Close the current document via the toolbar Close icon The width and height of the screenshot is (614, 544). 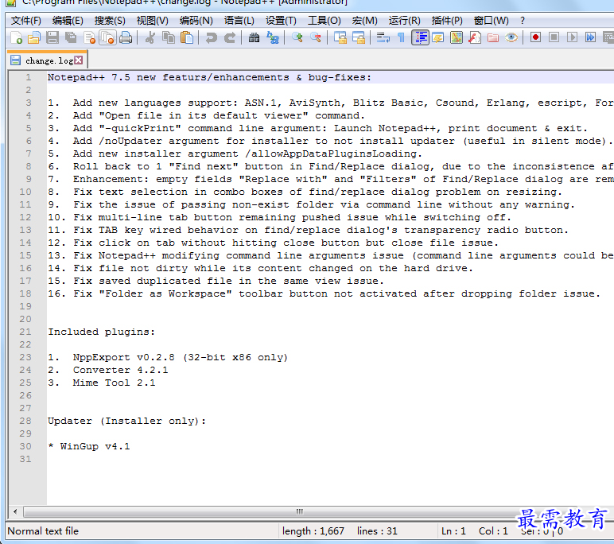click(89, 37)
